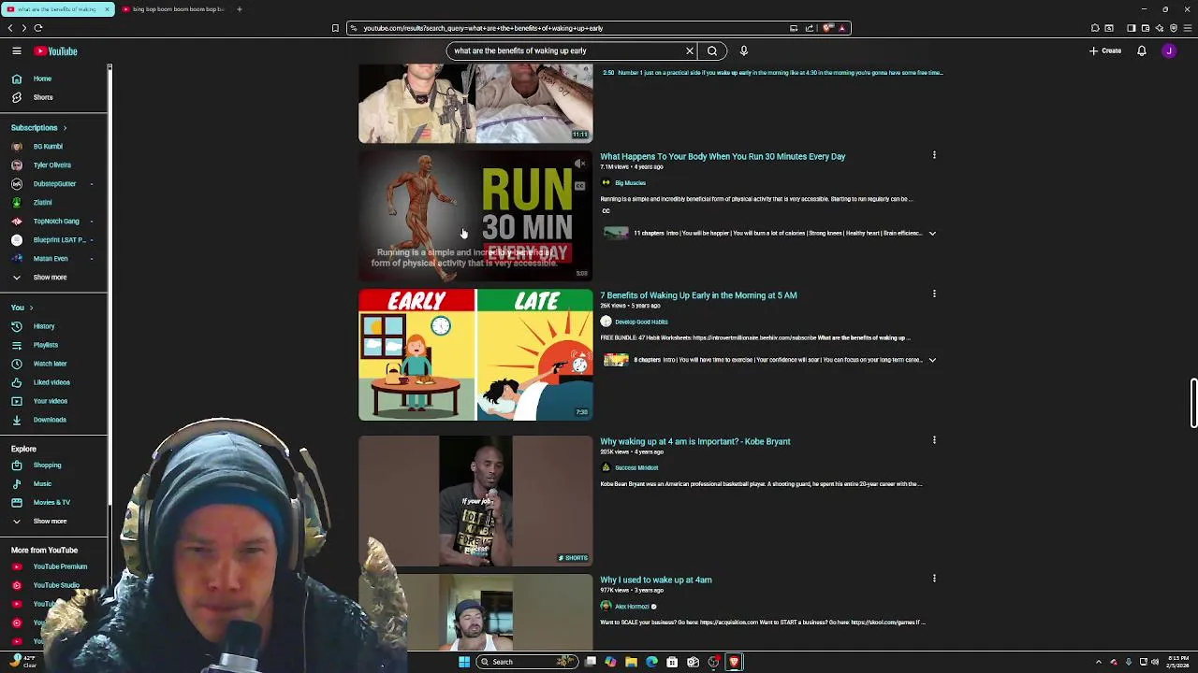
Task: Toggle the browser sidebar panel icon
Action: tap(1131, 28)
